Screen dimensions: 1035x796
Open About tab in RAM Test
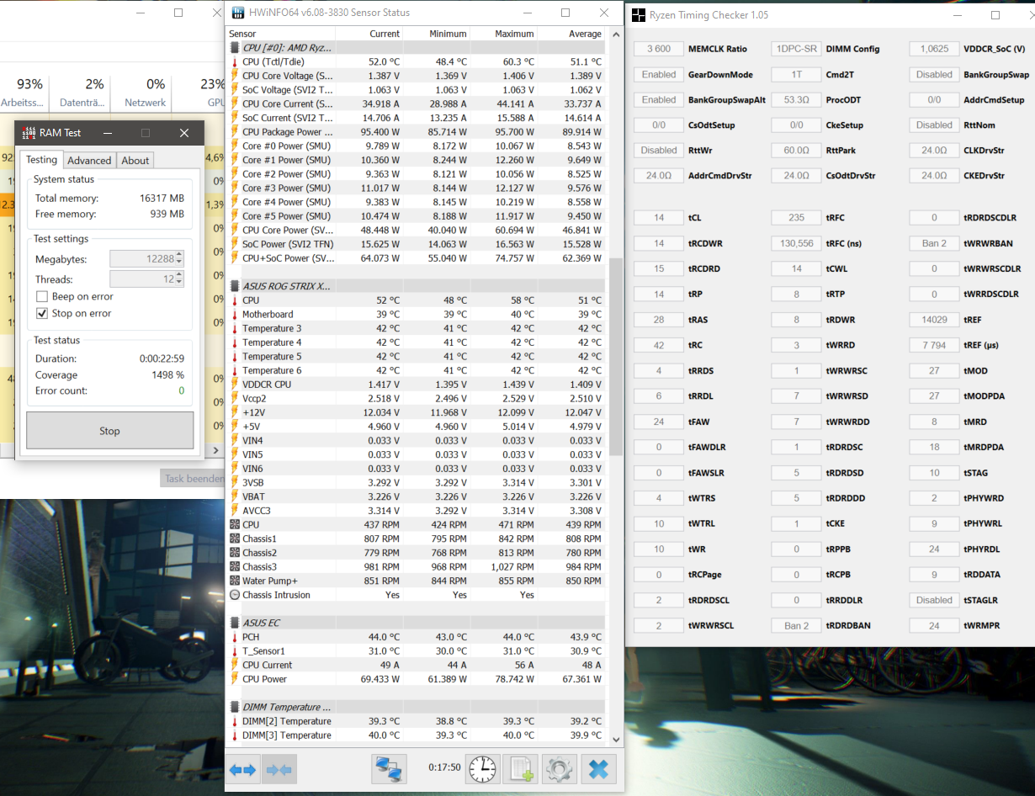click(135, 160)
